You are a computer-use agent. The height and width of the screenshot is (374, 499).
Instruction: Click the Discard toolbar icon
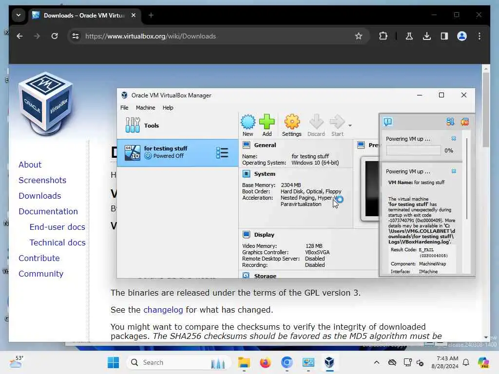click(x=316, y=125)
